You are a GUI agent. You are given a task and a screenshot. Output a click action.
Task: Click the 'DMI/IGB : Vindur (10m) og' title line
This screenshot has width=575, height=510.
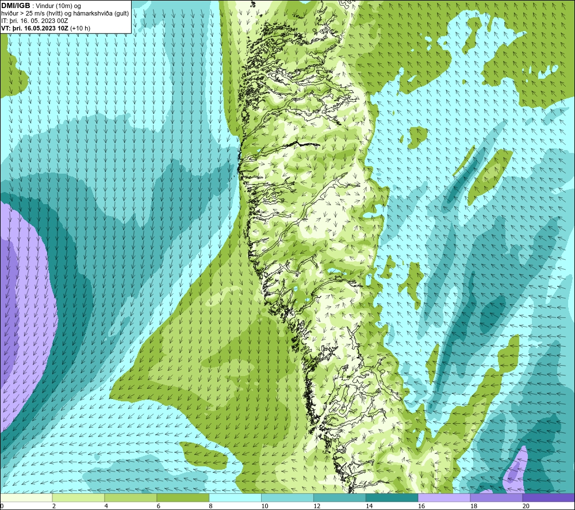pyautogui.click(x=41, y=6)
